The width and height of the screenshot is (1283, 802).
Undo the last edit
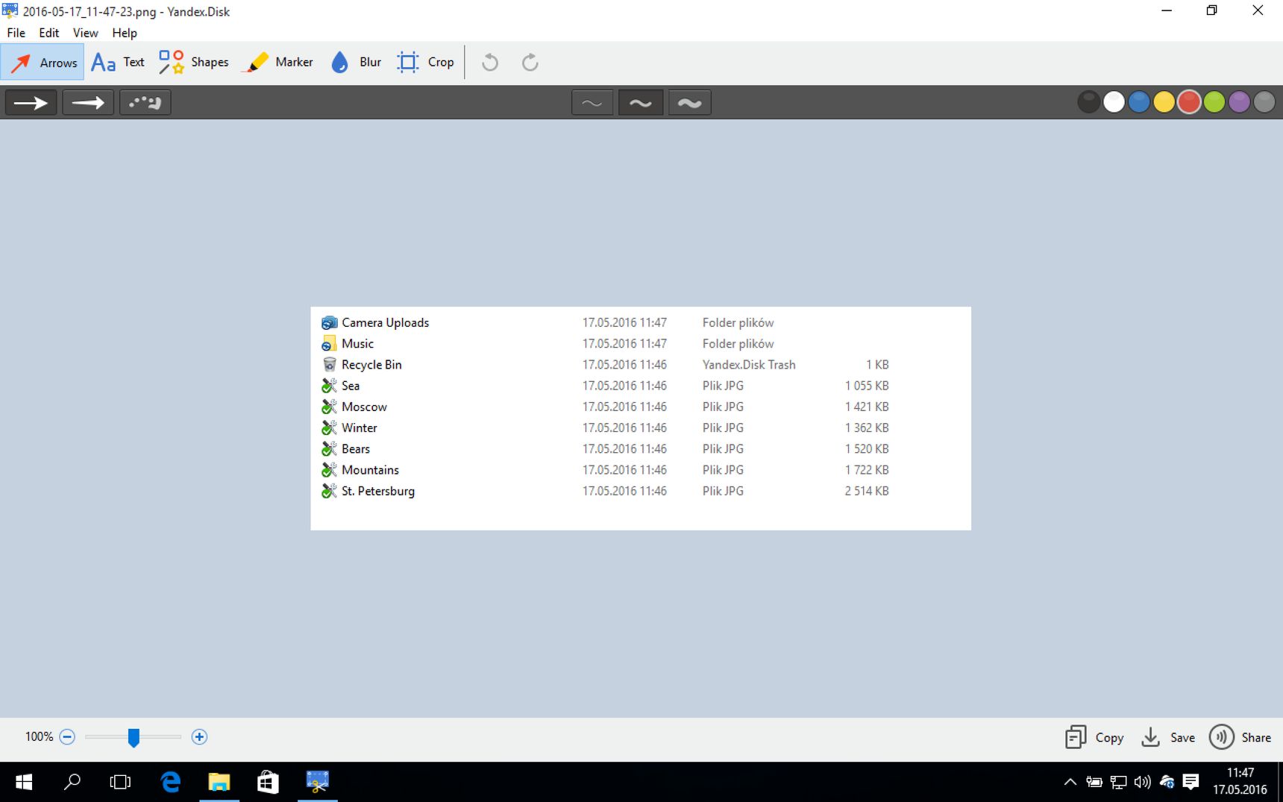pyautogui.click(x=490, y=62)
